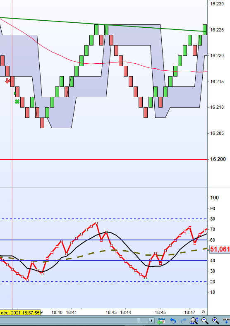This screenshot has width=230, height=326.
Task: Click the 16 215 price axis label
Action: tap(217, 81)
